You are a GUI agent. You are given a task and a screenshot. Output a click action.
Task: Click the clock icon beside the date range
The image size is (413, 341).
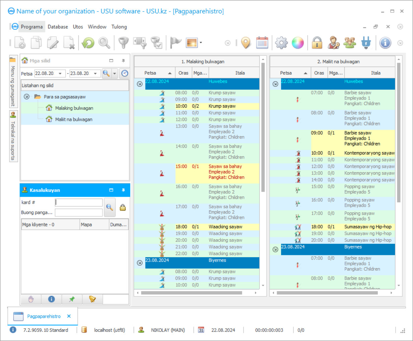[125, 73]
